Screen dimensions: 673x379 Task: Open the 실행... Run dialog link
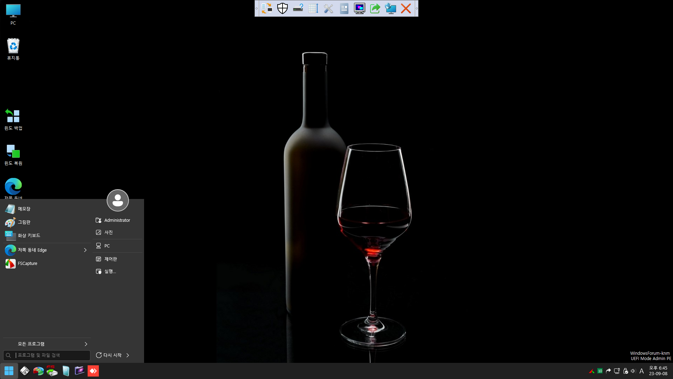coord(117,271)
